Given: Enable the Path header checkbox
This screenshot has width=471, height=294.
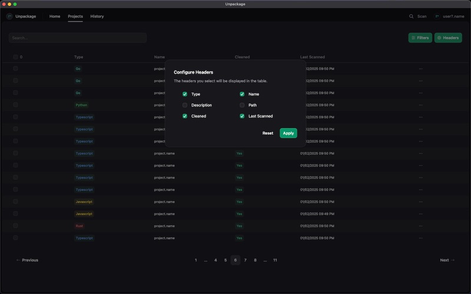Looking at the screenshot, I should pyautogui.click(x=242, y=105).
